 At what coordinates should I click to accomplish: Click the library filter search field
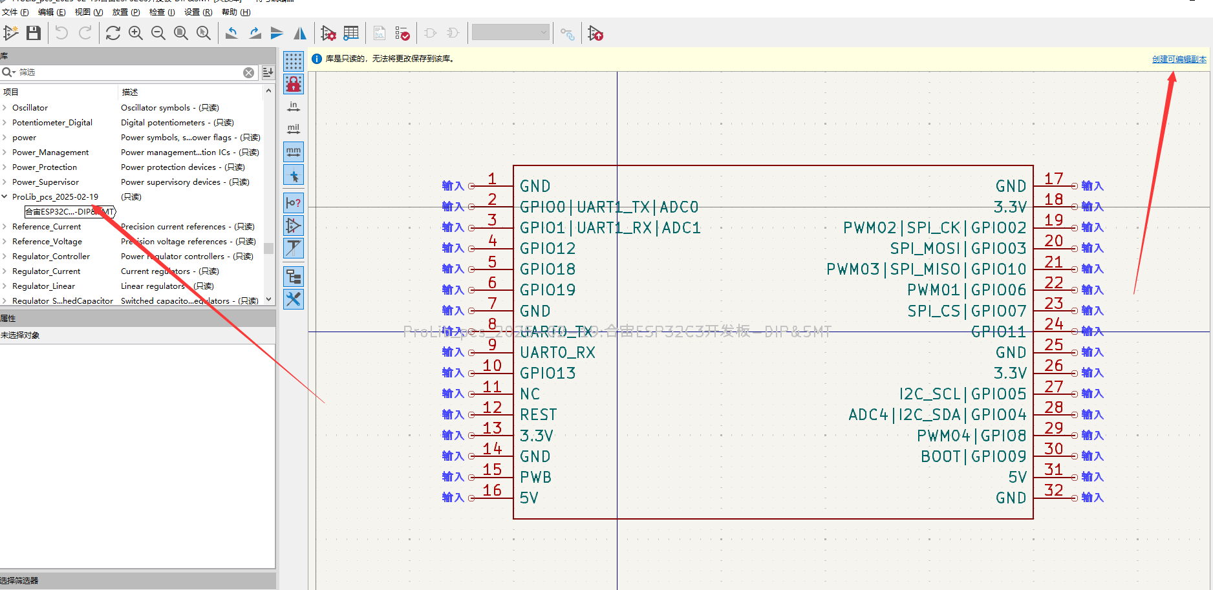(129, 72)
